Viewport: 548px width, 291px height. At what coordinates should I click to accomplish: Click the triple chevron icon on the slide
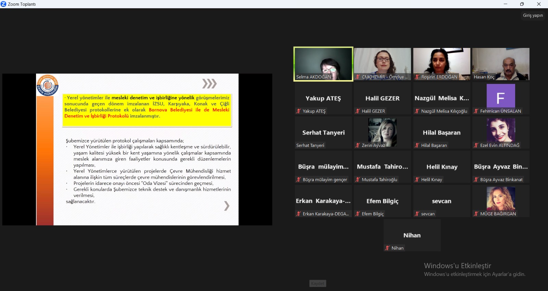pos(209,84)
